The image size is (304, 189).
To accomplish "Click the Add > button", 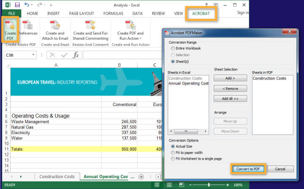I will click(230, 78).
